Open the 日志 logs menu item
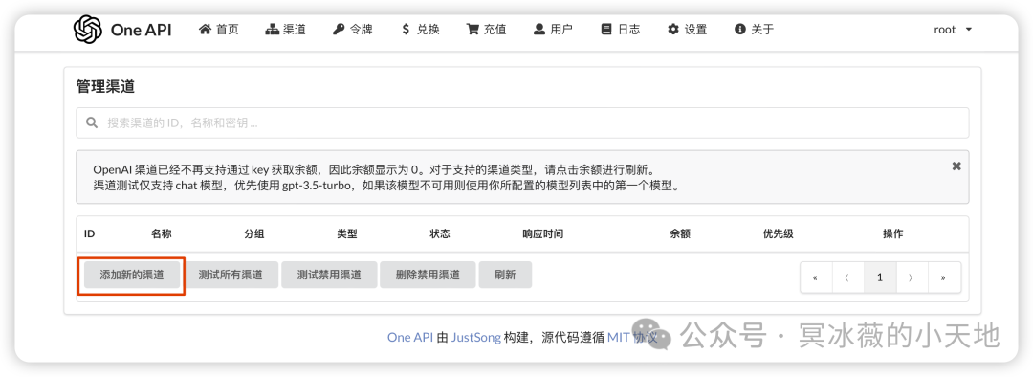1033x377 pixels. click(620, 29)
